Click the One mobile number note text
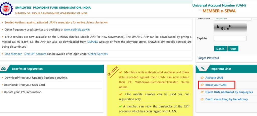This screenshot has height=116, width=257. click(154, 97)
